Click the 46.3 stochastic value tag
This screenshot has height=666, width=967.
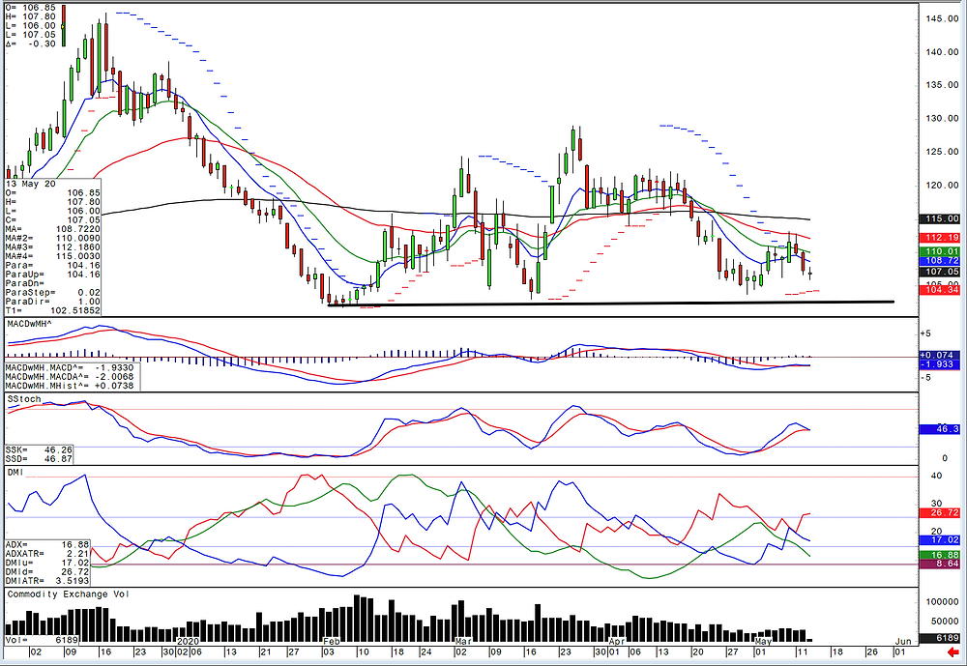[940, 429]
